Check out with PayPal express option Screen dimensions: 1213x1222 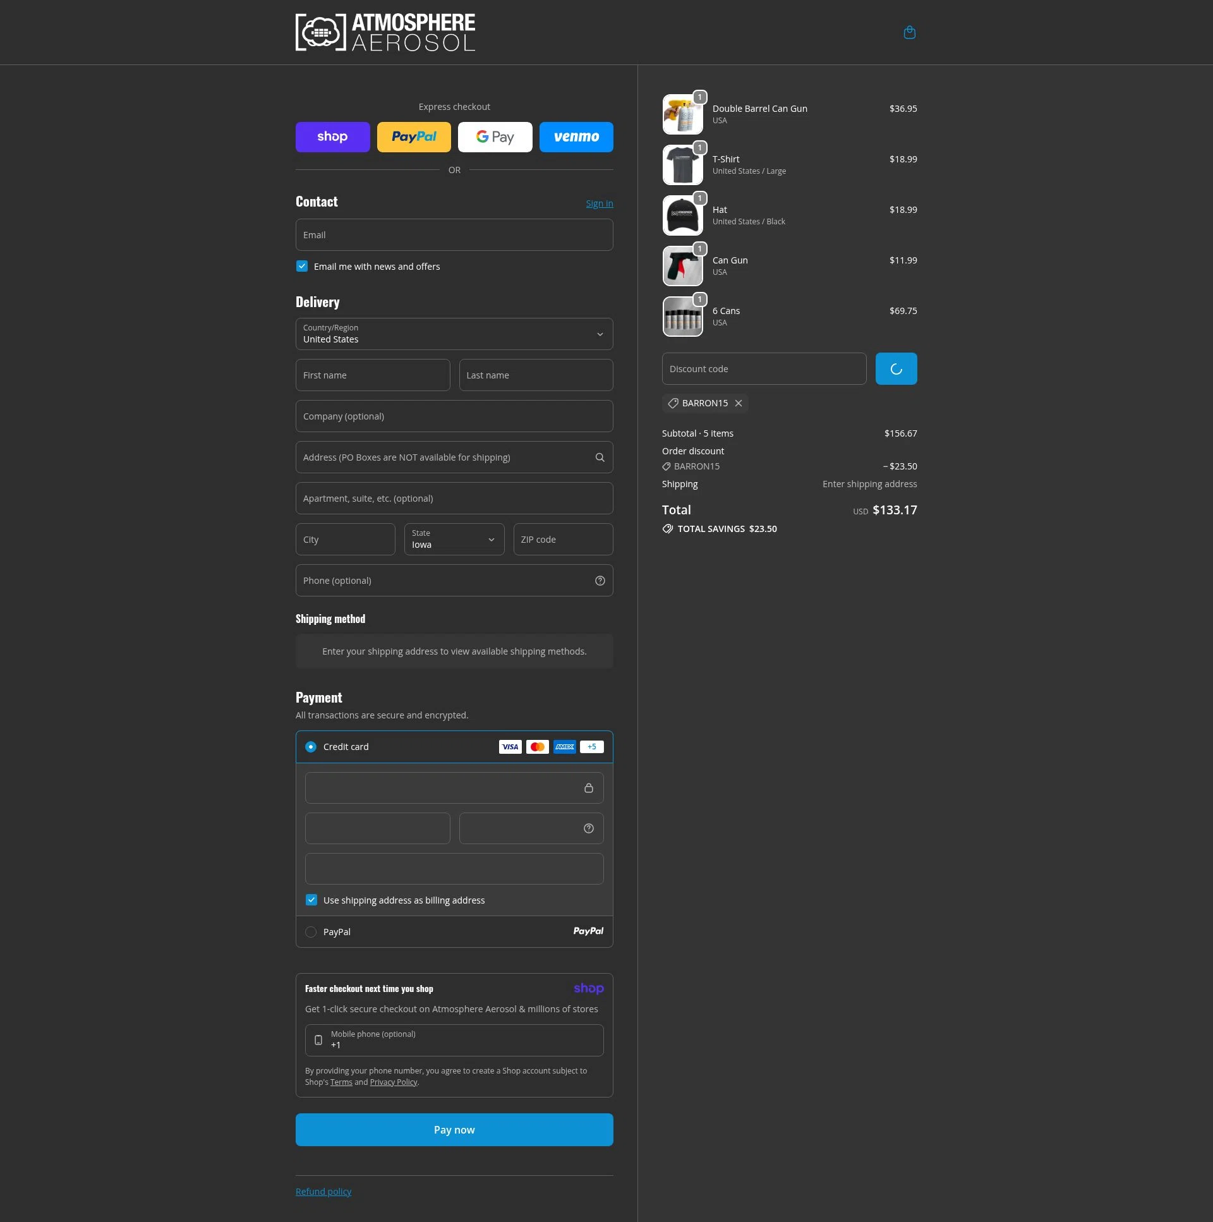click(414, 136)
